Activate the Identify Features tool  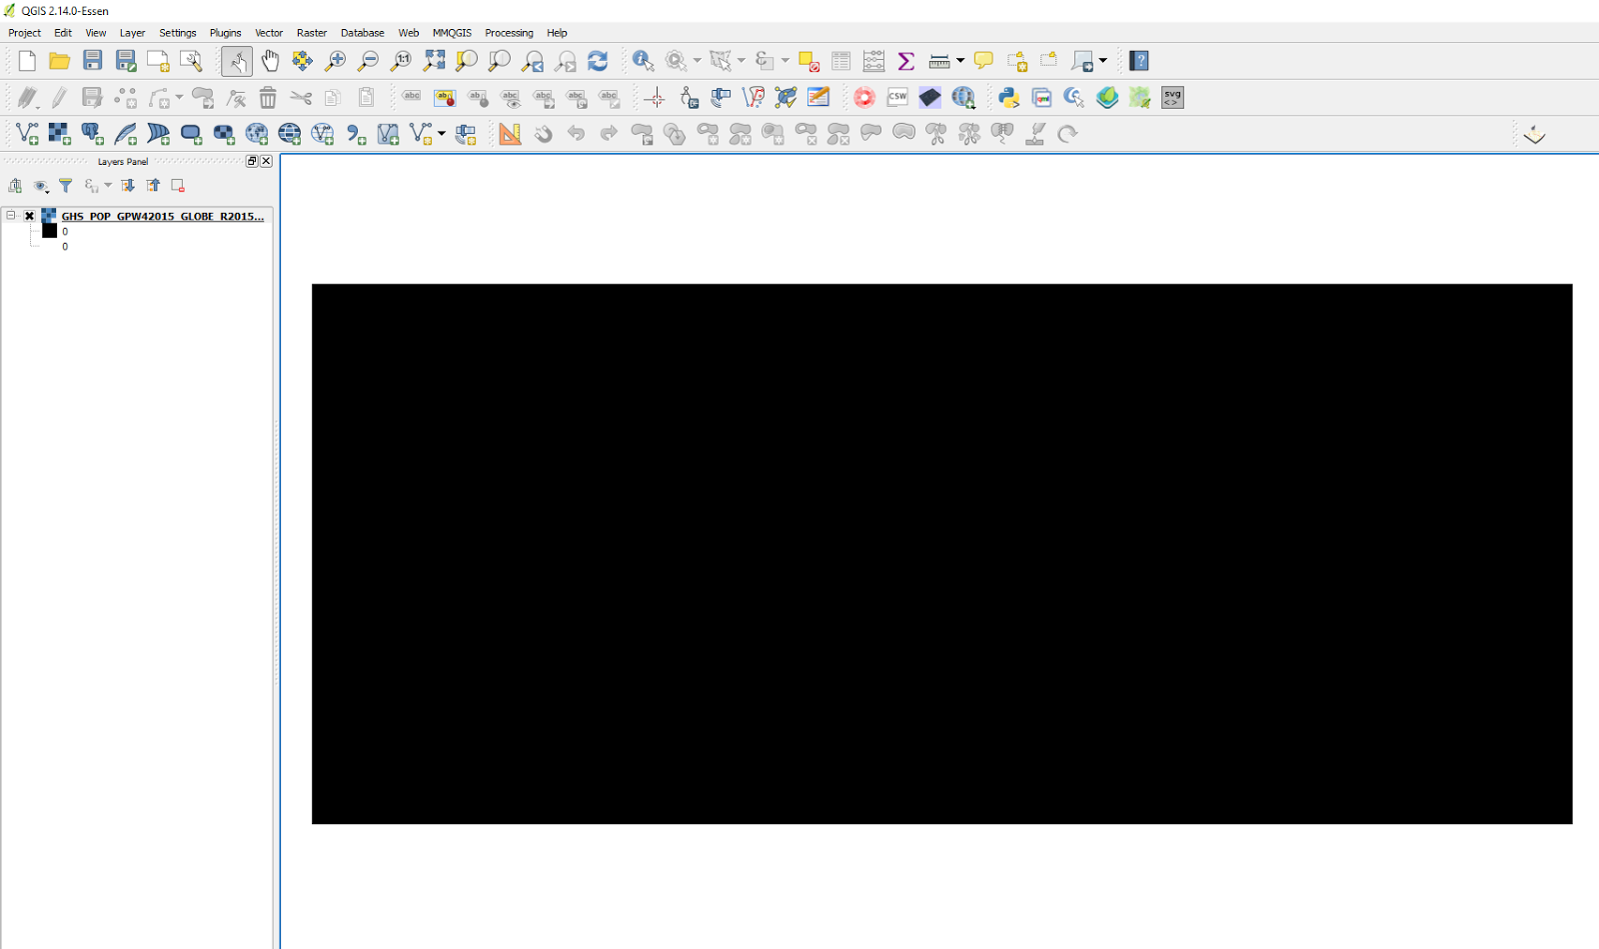tap(643, 61)
